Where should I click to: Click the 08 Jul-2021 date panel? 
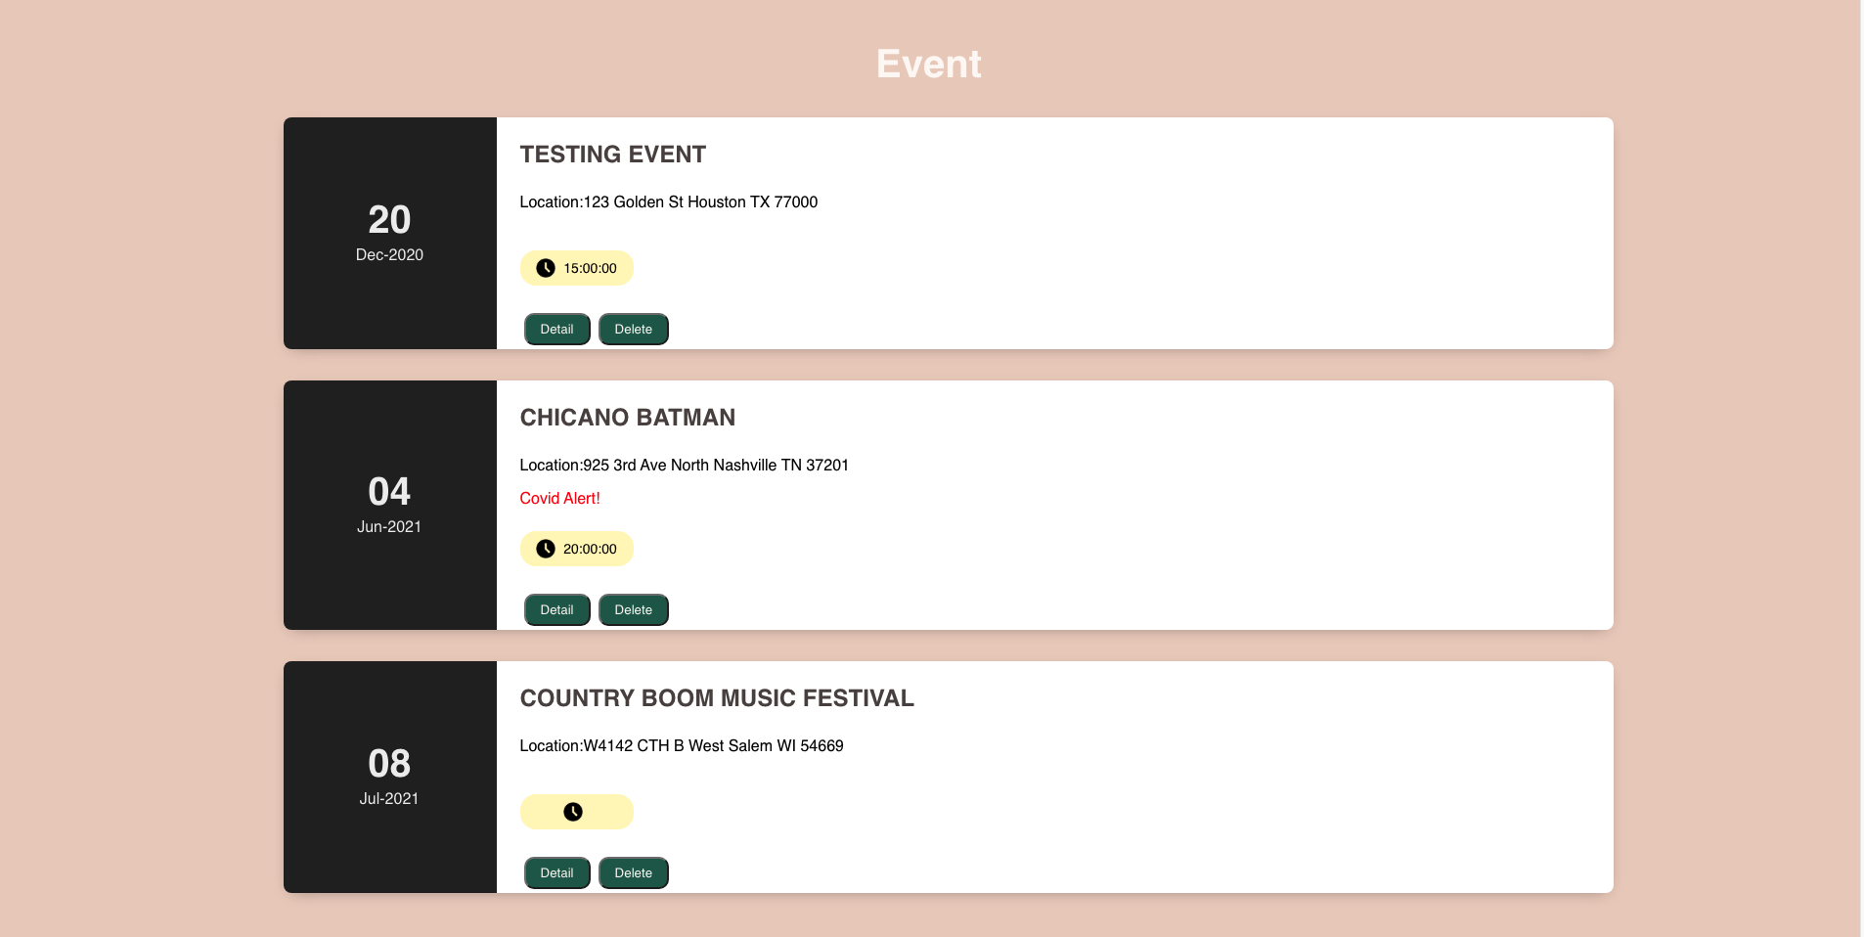[390, 777]
